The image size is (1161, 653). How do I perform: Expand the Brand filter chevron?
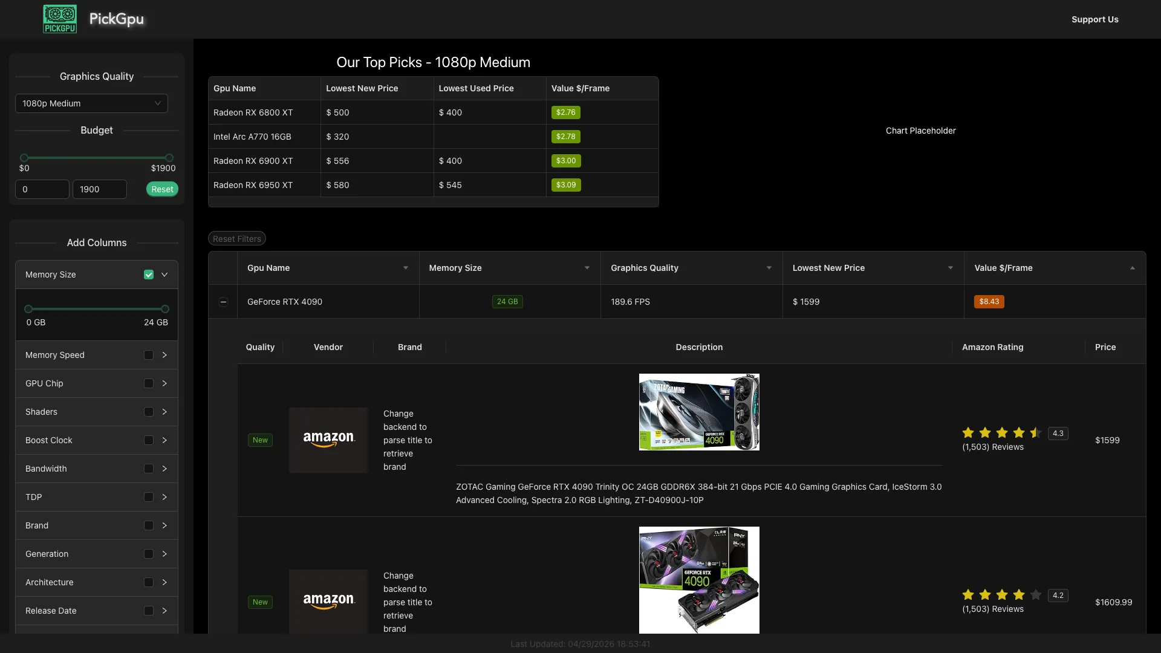[x=164, y=525]
